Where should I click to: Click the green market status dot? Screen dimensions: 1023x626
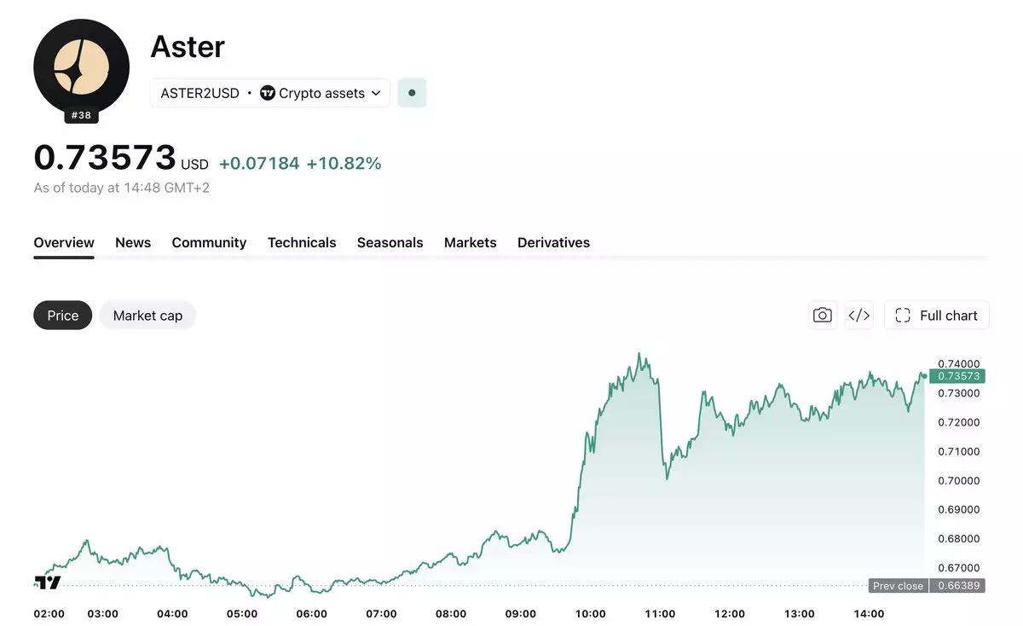tap(412, 93)
